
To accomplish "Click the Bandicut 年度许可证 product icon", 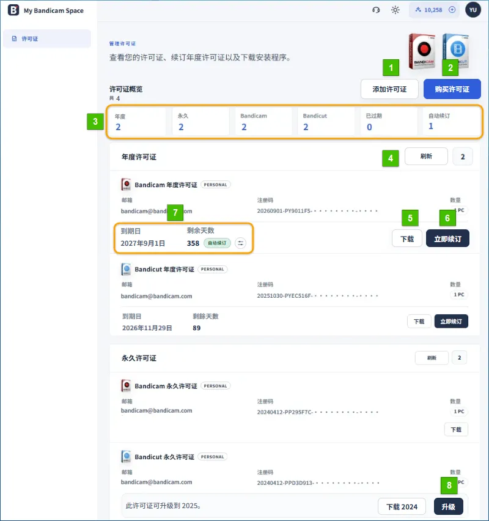I will pyautogui.click(x=126, y=269).
